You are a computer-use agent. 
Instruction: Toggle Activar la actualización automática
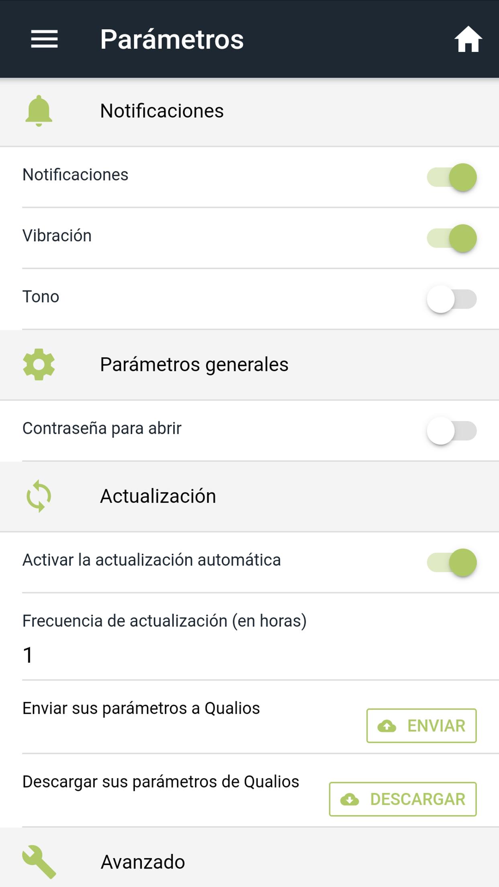tap(452, 562)
